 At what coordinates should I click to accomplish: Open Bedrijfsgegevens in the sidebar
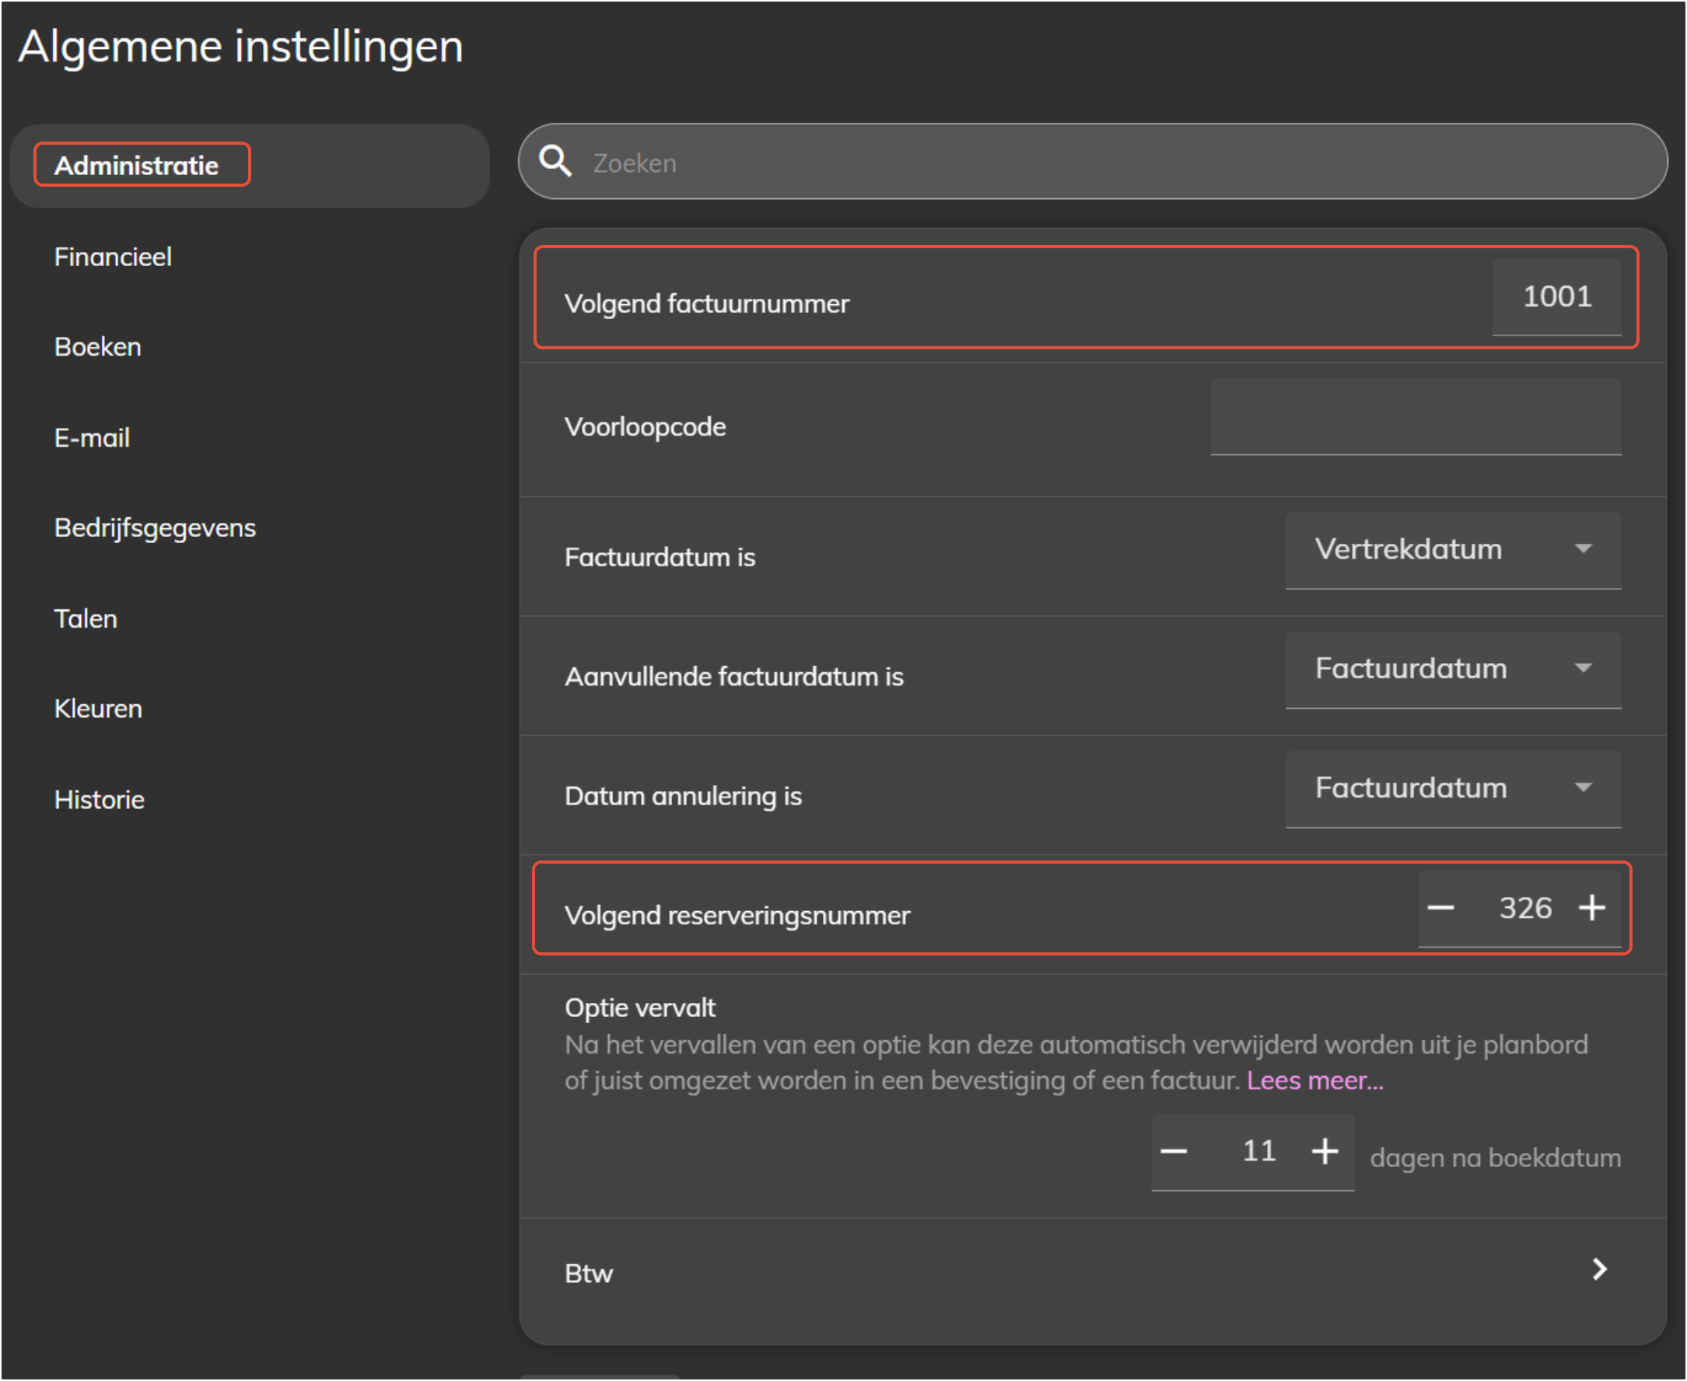pyautogui.click(x=155, y=528)
